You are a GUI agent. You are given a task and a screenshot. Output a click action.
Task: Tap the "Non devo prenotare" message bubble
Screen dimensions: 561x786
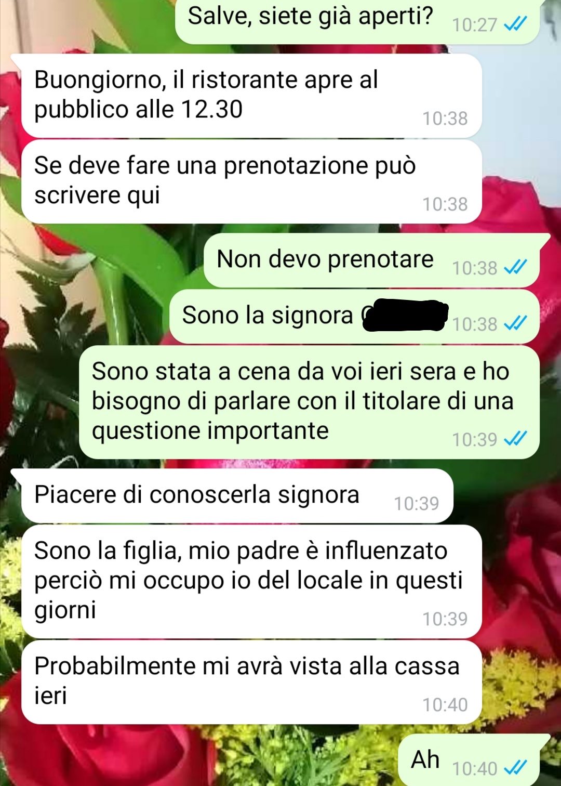(x=372, y=260)
